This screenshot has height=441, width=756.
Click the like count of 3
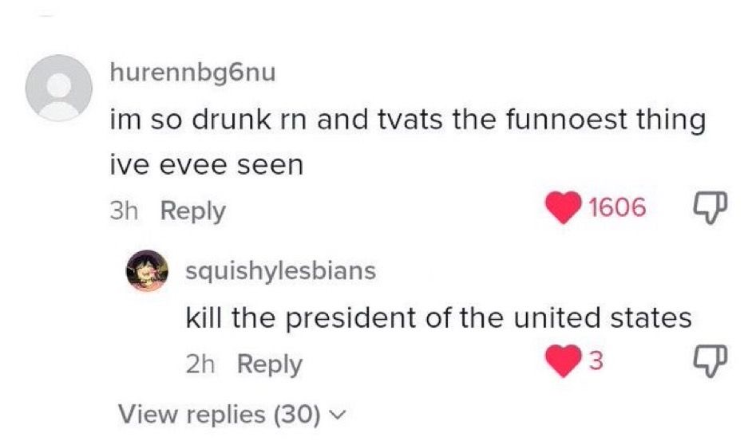tap(593, 364)
